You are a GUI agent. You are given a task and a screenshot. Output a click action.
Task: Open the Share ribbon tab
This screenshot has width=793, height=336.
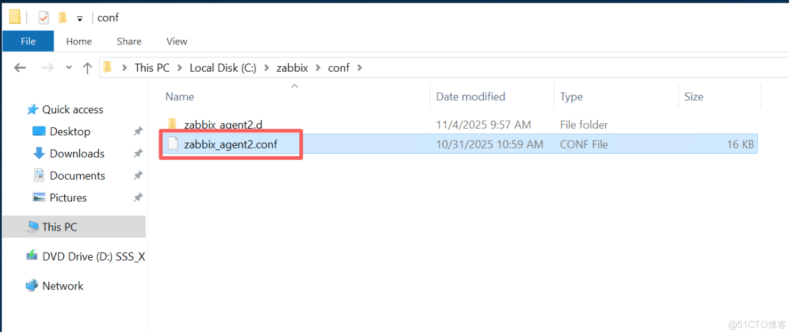click(x=129, y=41)
